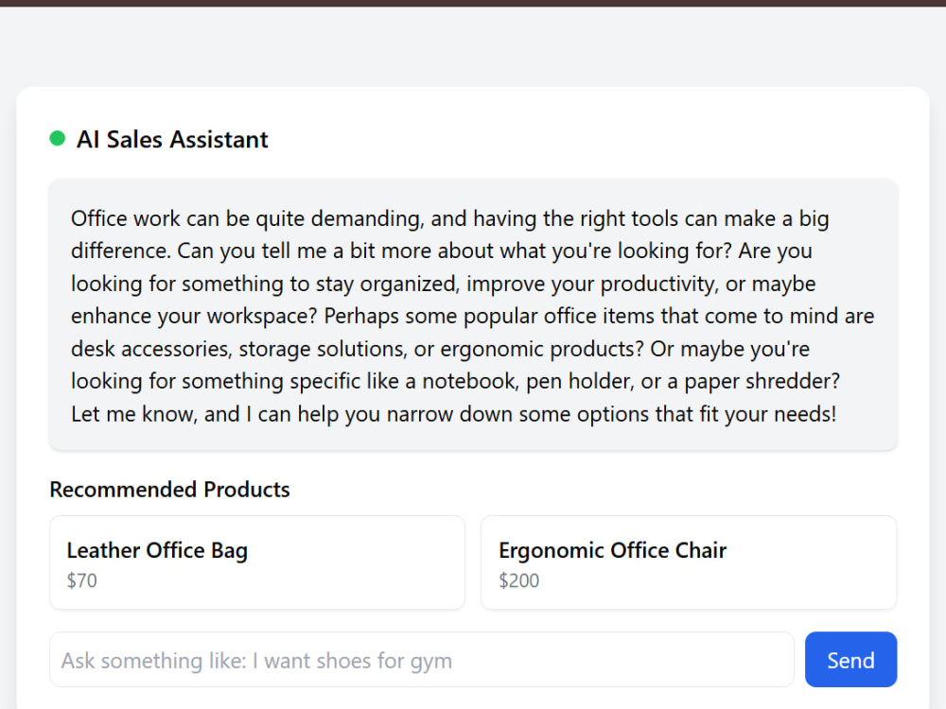Focus the 'Ask something like' input field

tap(422, 660)
